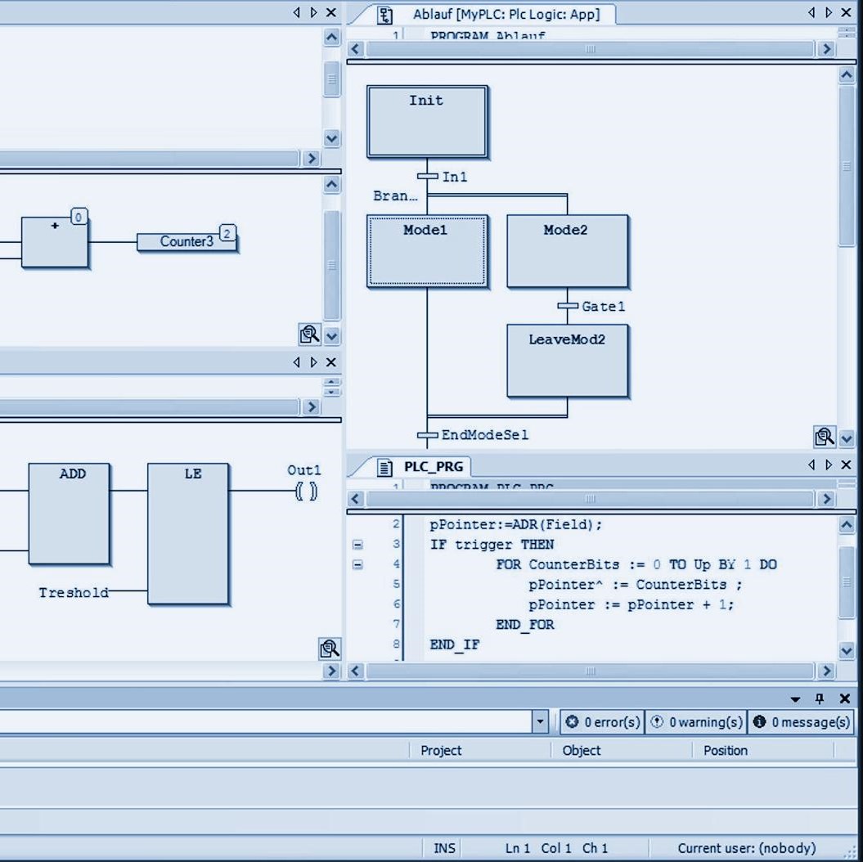
Task: Switch to the PLC_PRG tab
Action: pos(433,467)
